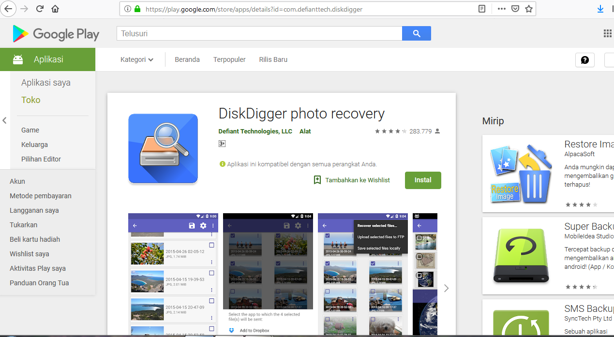
Task: Open Metode pembayaran link
Action: click(x=41, y=196)
